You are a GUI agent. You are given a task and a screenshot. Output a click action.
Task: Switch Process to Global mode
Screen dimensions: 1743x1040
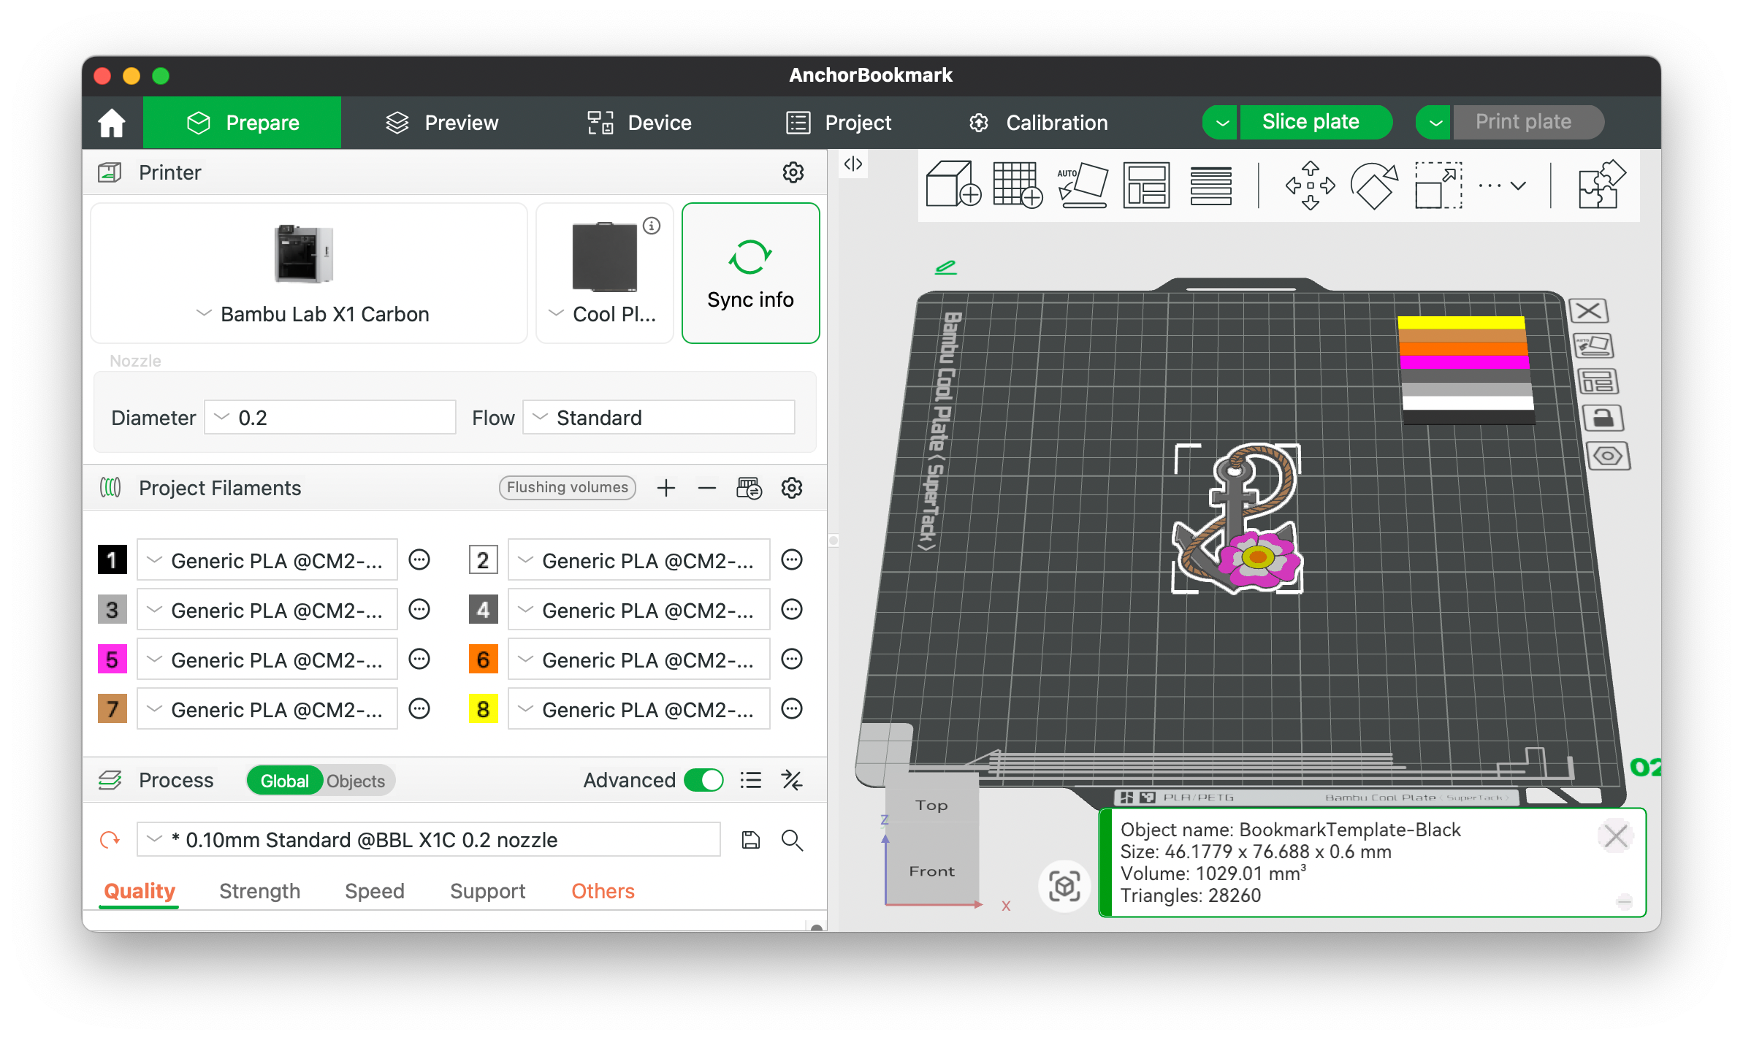[284, 781]
